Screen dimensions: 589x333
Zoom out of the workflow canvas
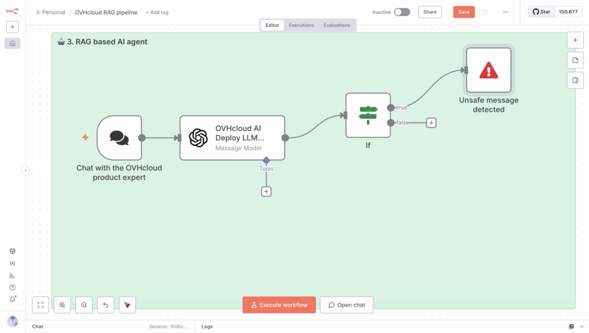(x=84, y=305)
